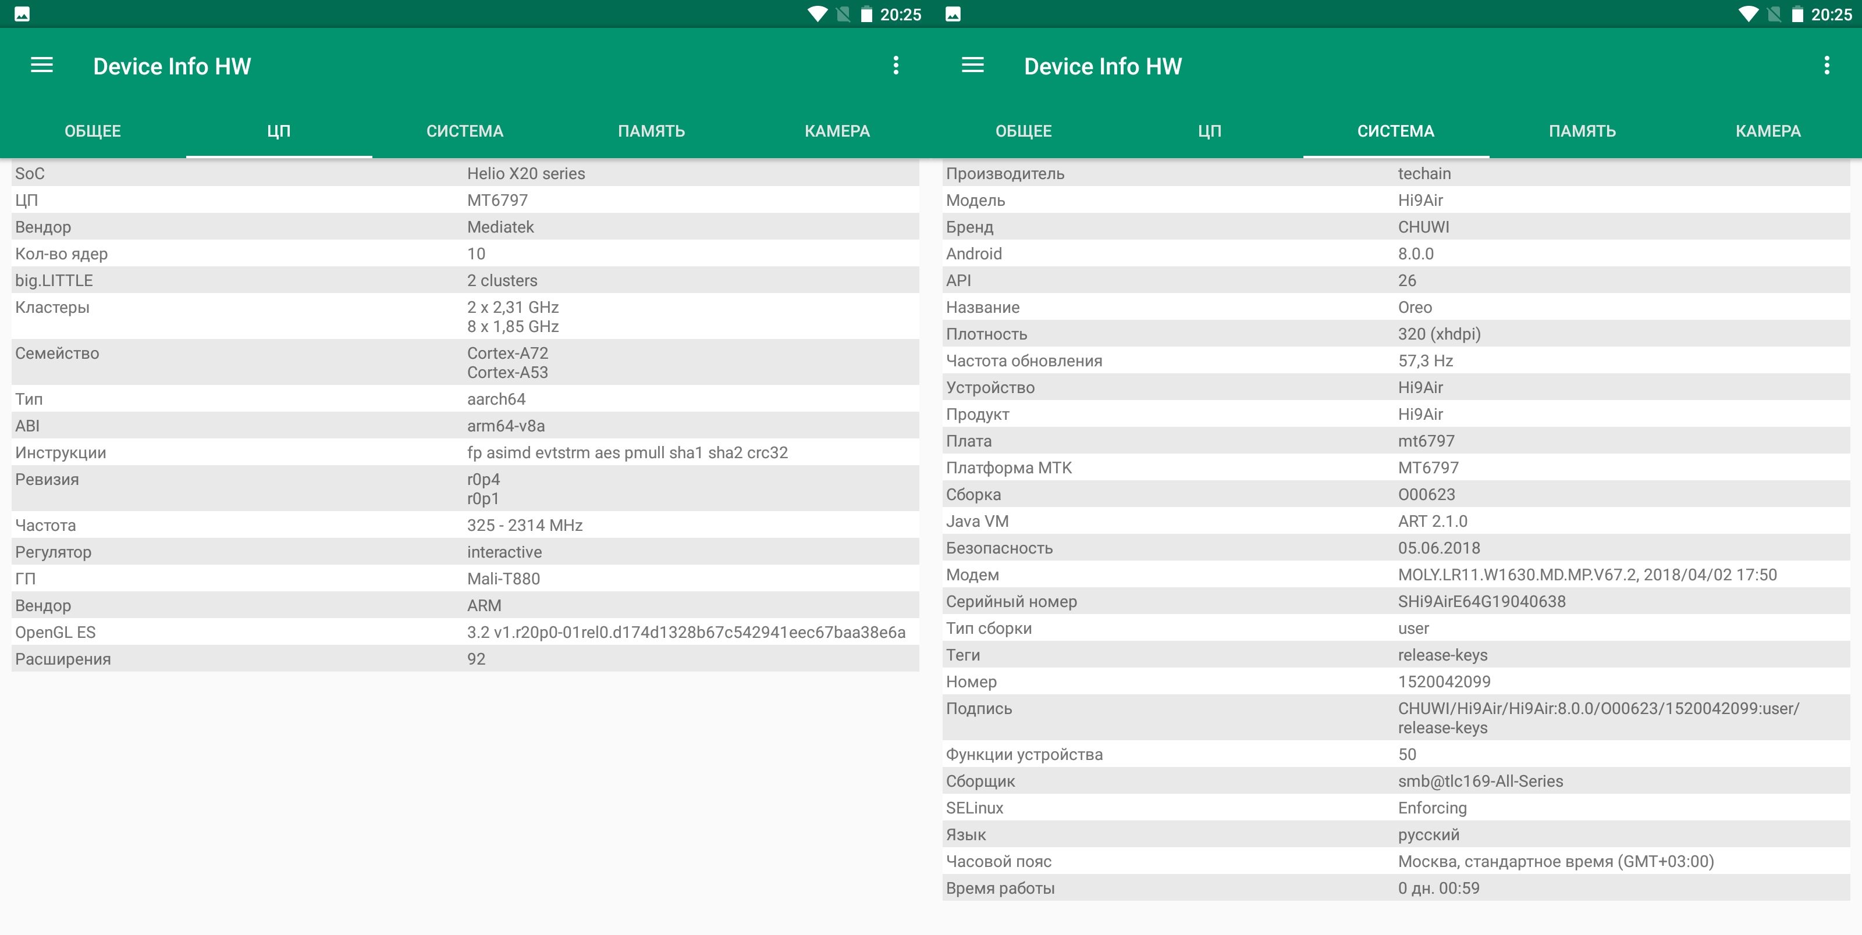This screenshot has height=935, width=1862.
Task: Select the security patch date 05.06.2018
Action: coord(1438,548)
